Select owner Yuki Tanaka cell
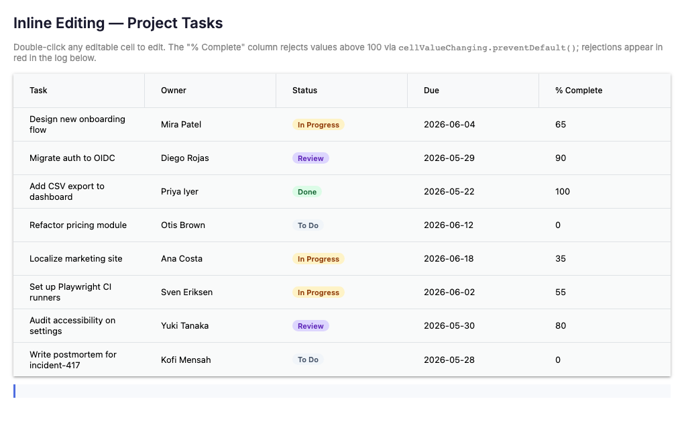The height and width of the screenshot is (436, 684). pos(211,326)
